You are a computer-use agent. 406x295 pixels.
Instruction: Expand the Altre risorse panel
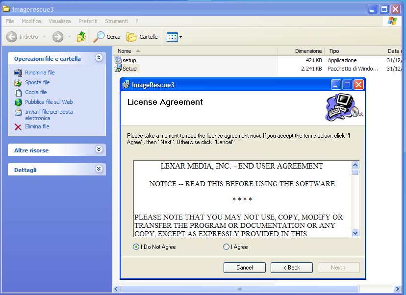(99, 149)
